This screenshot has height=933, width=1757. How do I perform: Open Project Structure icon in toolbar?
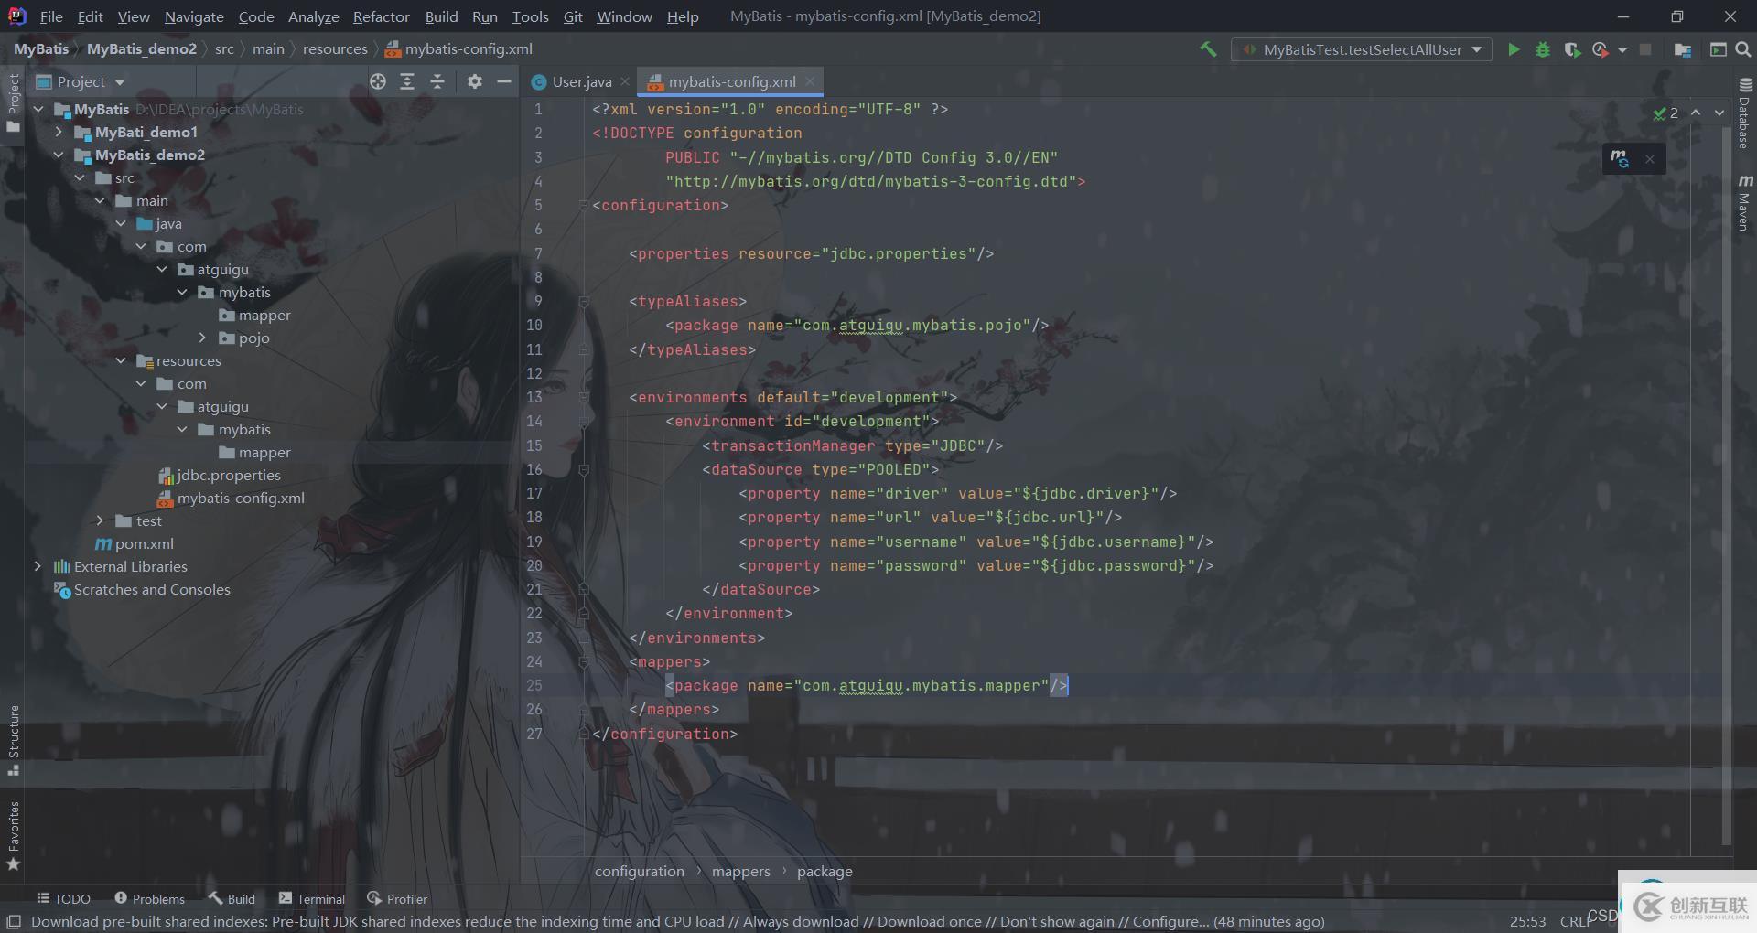tap(1682, 49)
